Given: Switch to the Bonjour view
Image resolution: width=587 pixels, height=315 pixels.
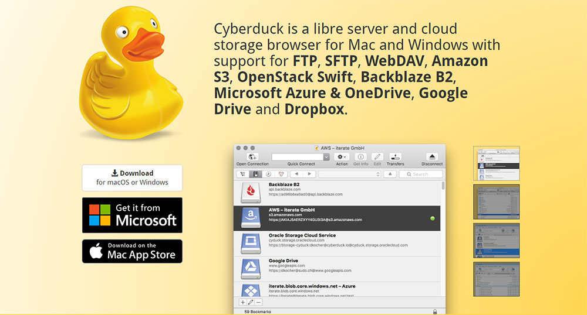Looking at the screenshot, I should (281, 174).
